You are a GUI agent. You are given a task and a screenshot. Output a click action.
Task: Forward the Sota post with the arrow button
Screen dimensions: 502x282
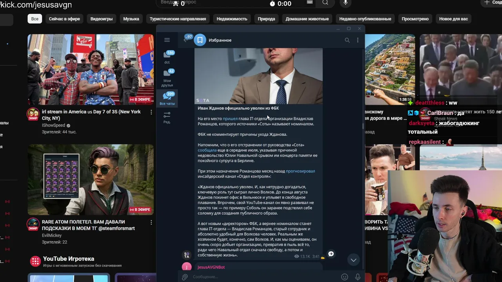point(331,254)
